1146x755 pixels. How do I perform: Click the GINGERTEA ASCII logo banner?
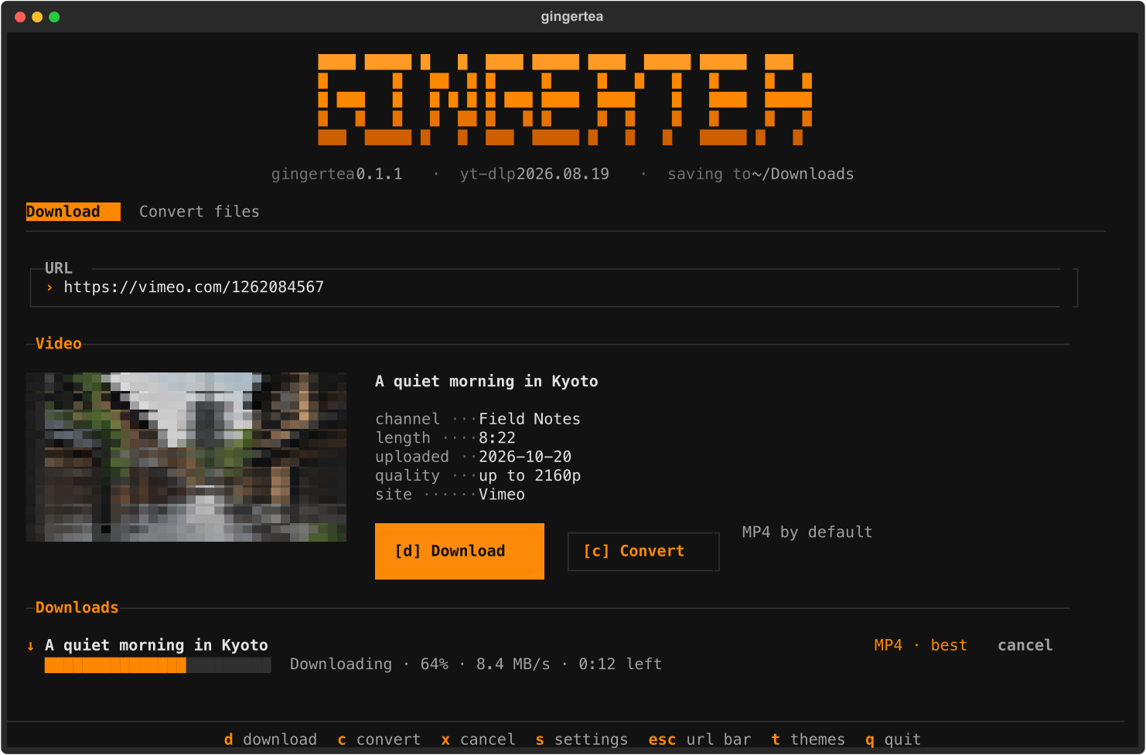pyautogui.click(x=565, y=100)
